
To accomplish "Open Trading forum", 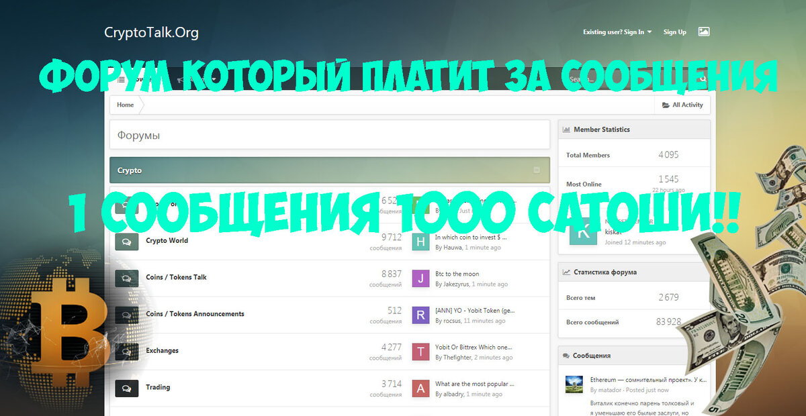I will 158,387.
